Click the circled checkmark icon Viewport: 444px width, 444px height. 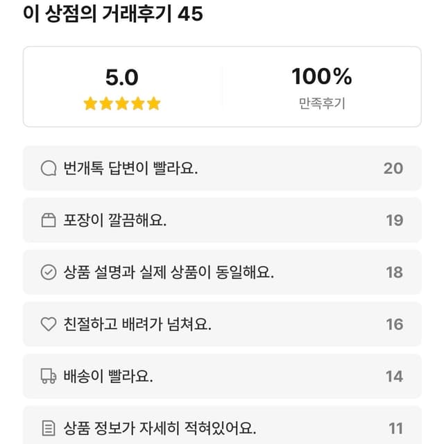[49, 272]
